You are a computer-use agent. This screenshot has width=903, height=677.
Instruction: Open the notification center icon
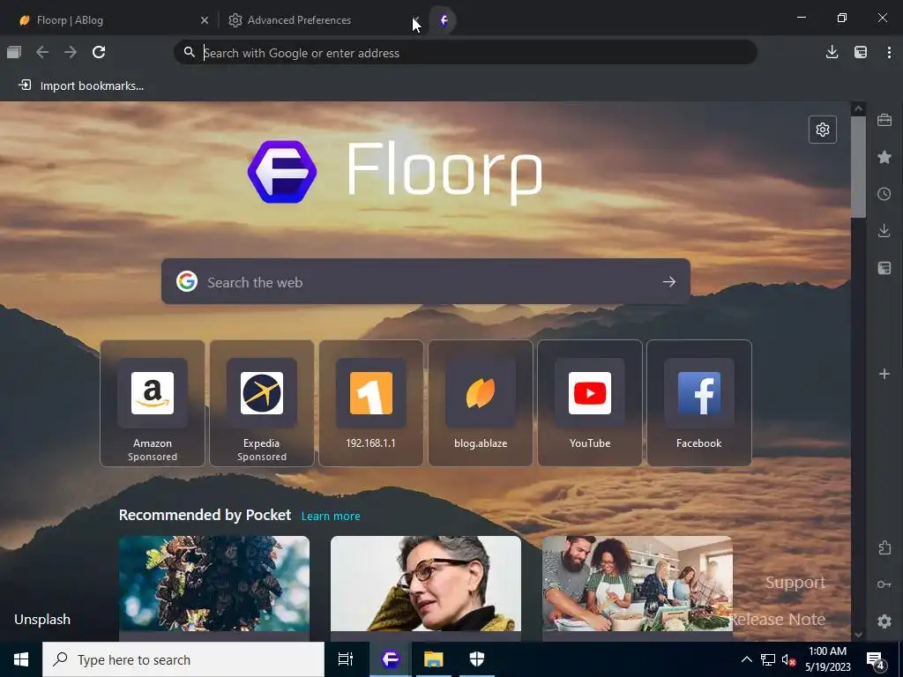click(x=876, y=660)
